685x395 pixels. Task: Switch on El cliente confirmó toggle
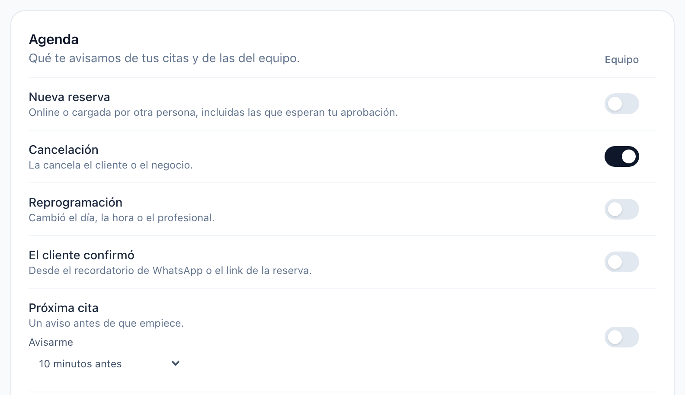[621, 262]
